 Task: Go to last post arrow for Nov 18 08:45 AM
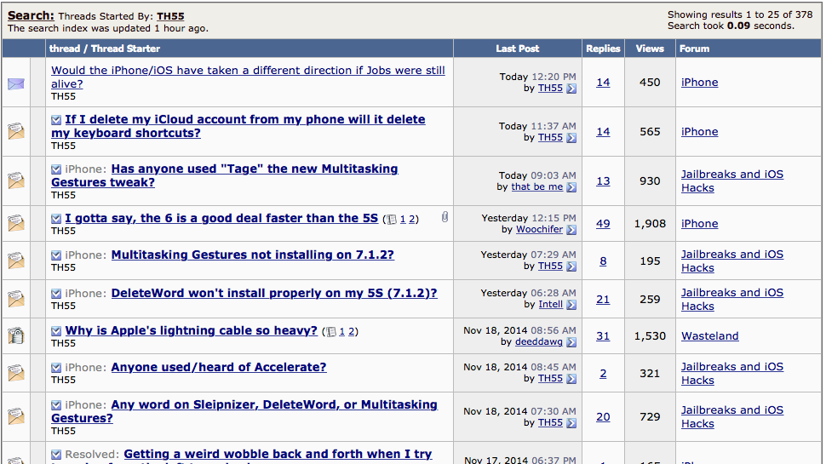pyautogui.click(x=571, y=379)
